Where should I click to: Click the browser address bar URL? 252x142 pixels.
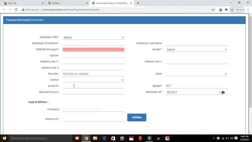[70, 9]
